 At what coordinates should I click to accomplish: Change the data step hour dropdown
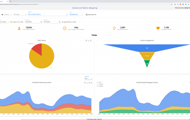tap(88, 79)
